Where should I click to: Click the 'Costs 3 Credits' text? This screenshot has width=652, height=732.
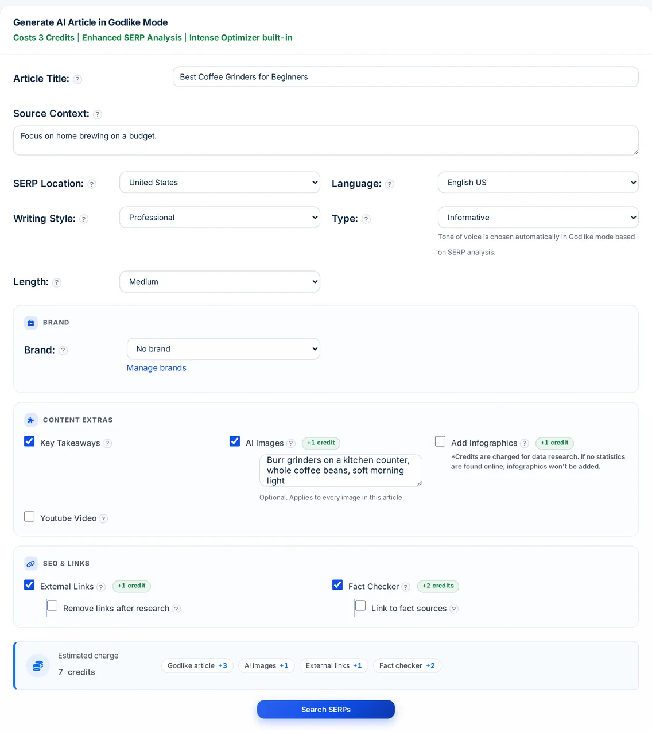click(x=44, y=38)
